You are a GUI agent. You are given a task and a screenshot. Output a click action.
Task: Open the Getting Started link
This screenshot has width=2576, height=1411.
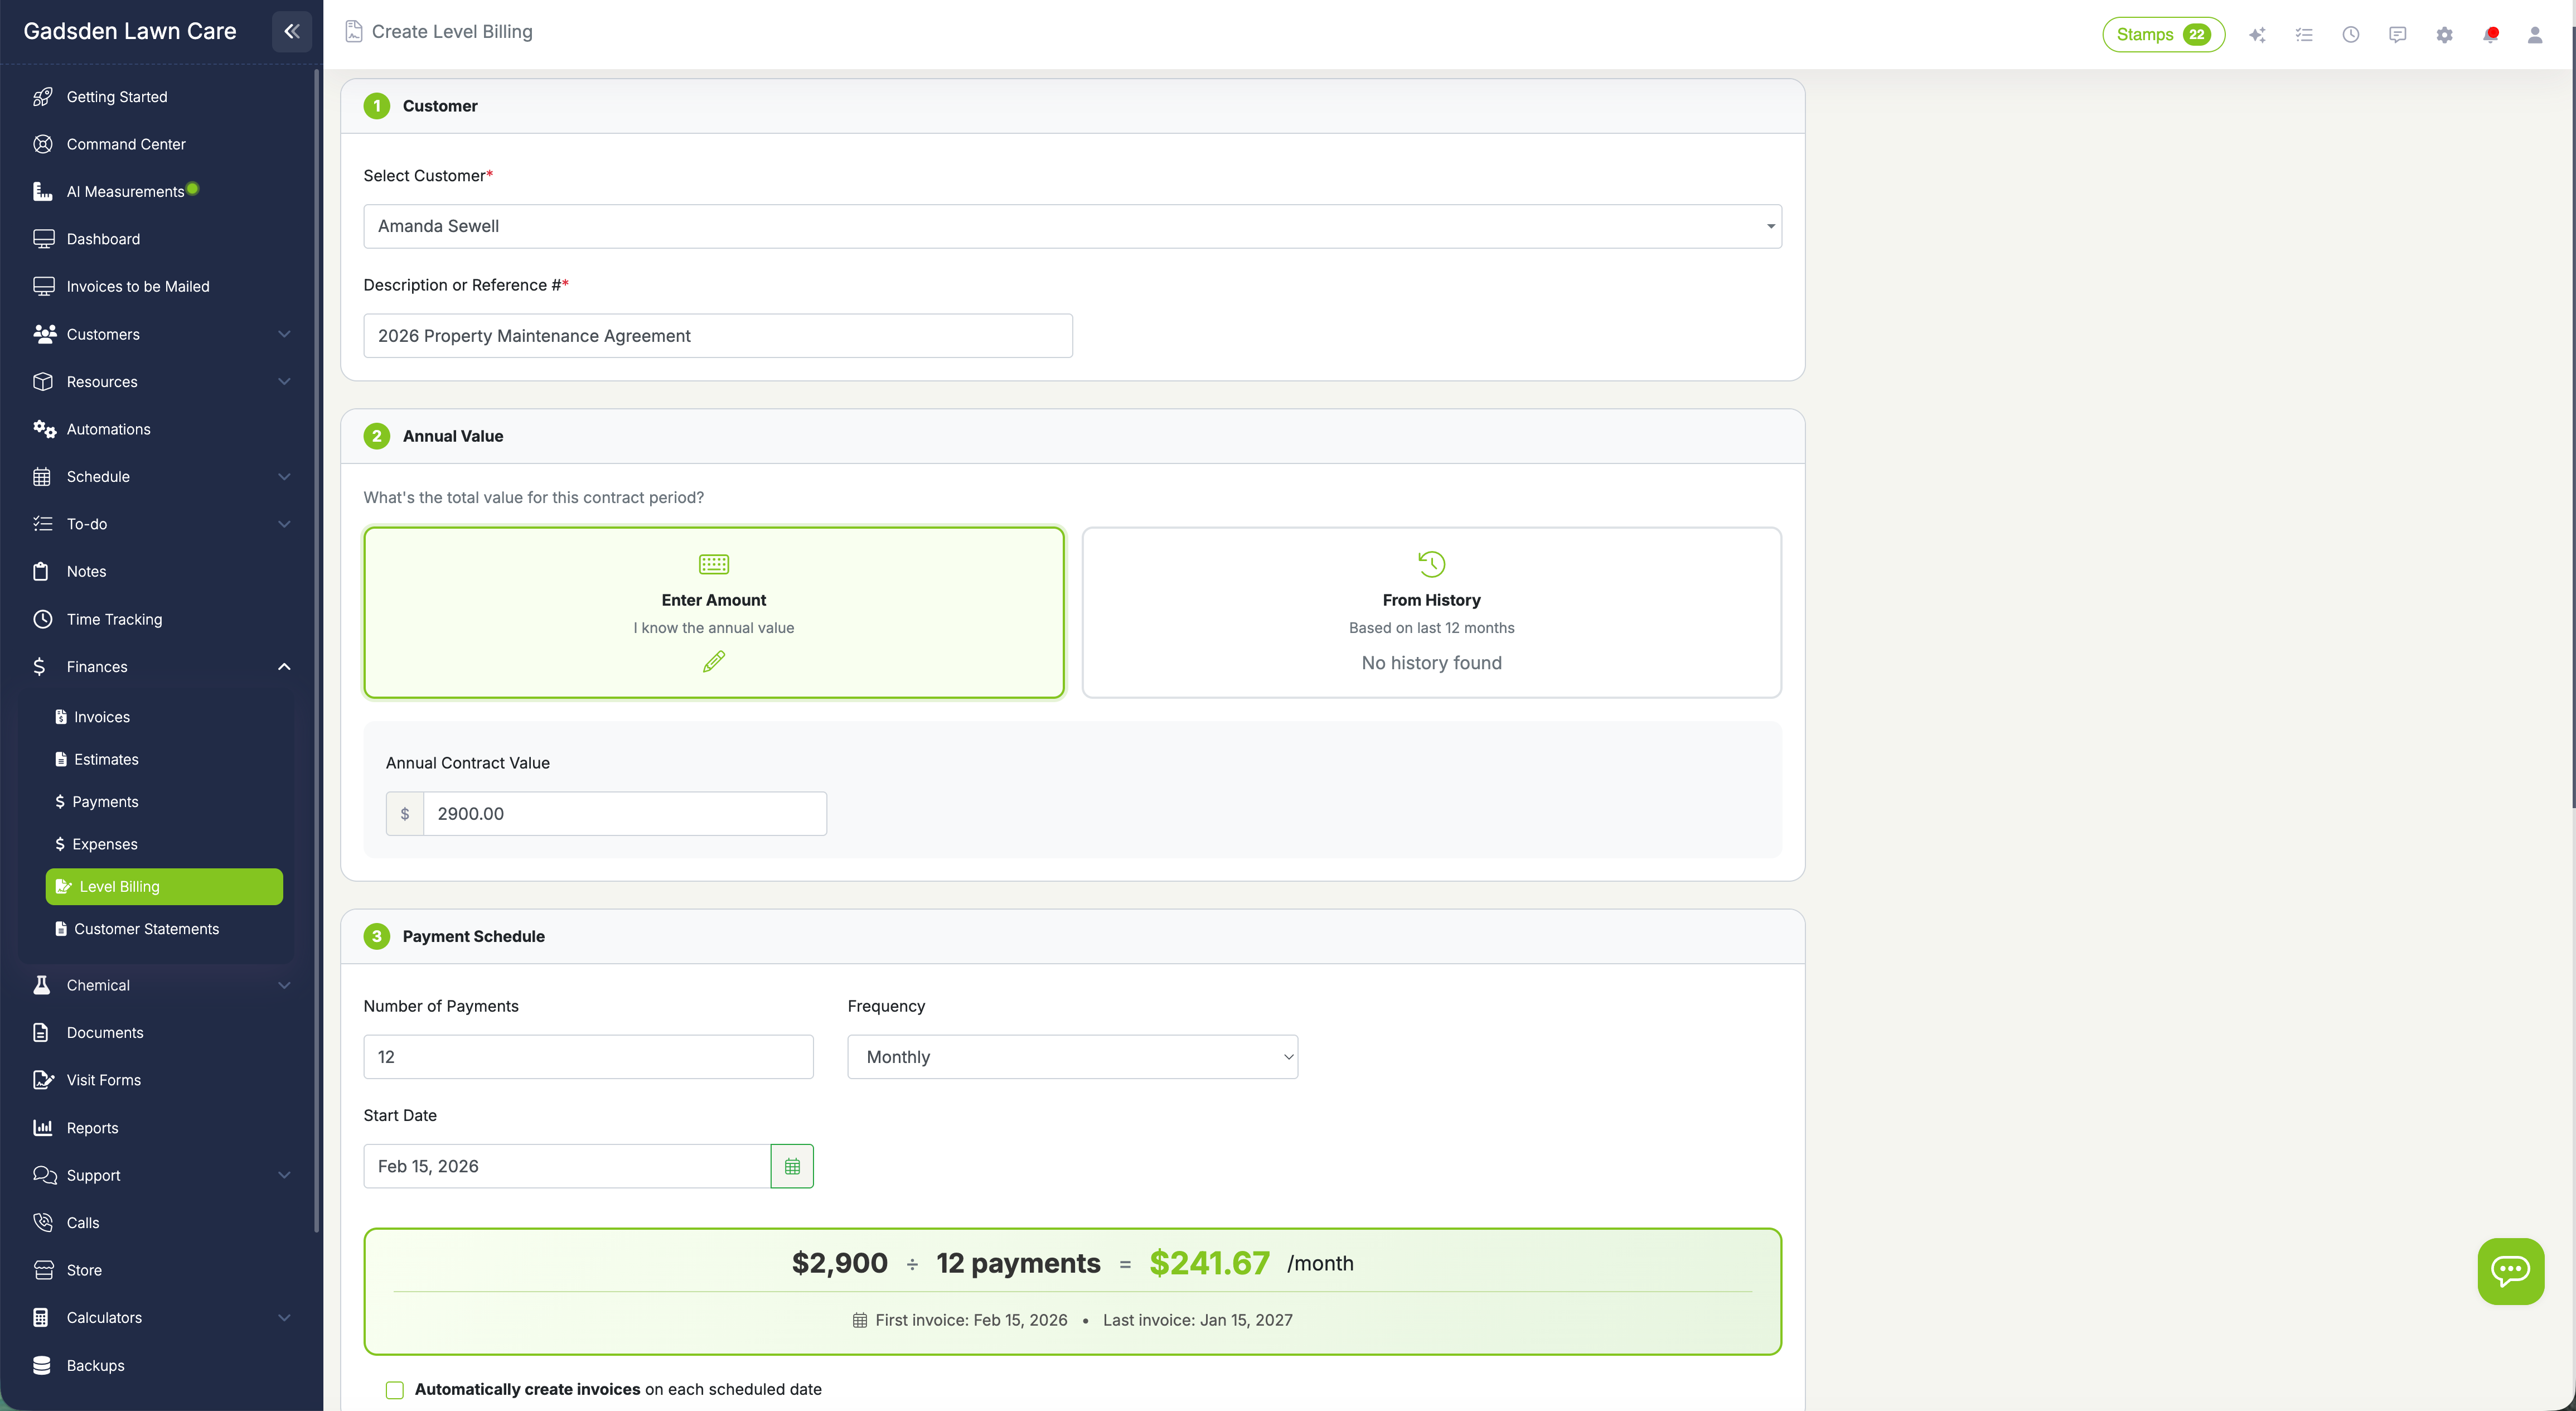(x=116, y=97)
